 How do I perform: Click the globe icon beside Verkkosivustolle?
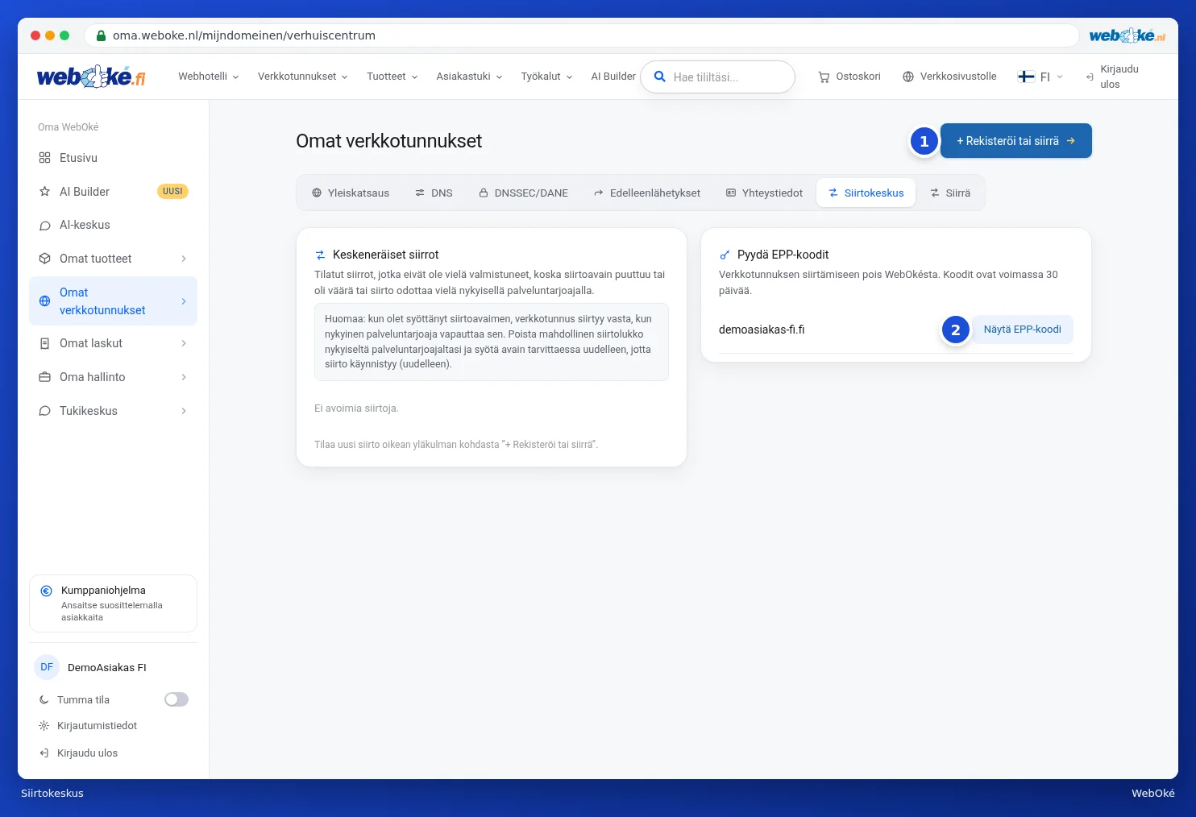(x=908, y=77)
